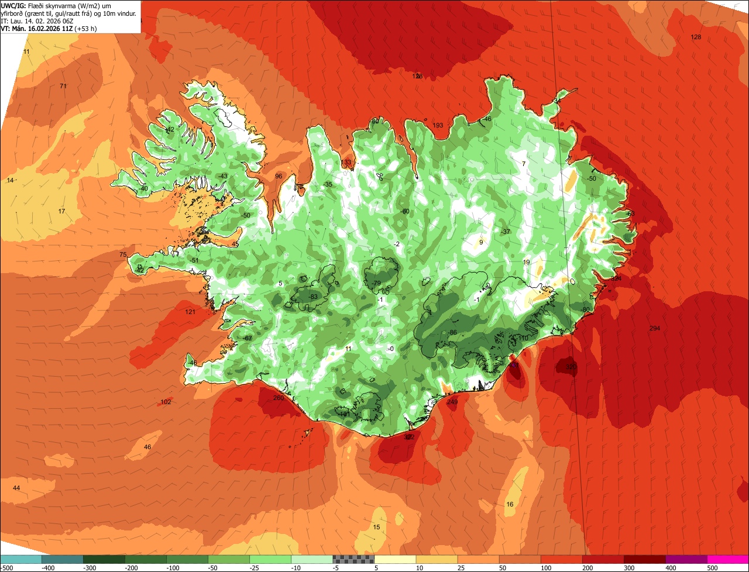The width and height of the screenshot is (749, 572).
Task: Click the '44' value in the southwest sea
Action: click(16, 488)
